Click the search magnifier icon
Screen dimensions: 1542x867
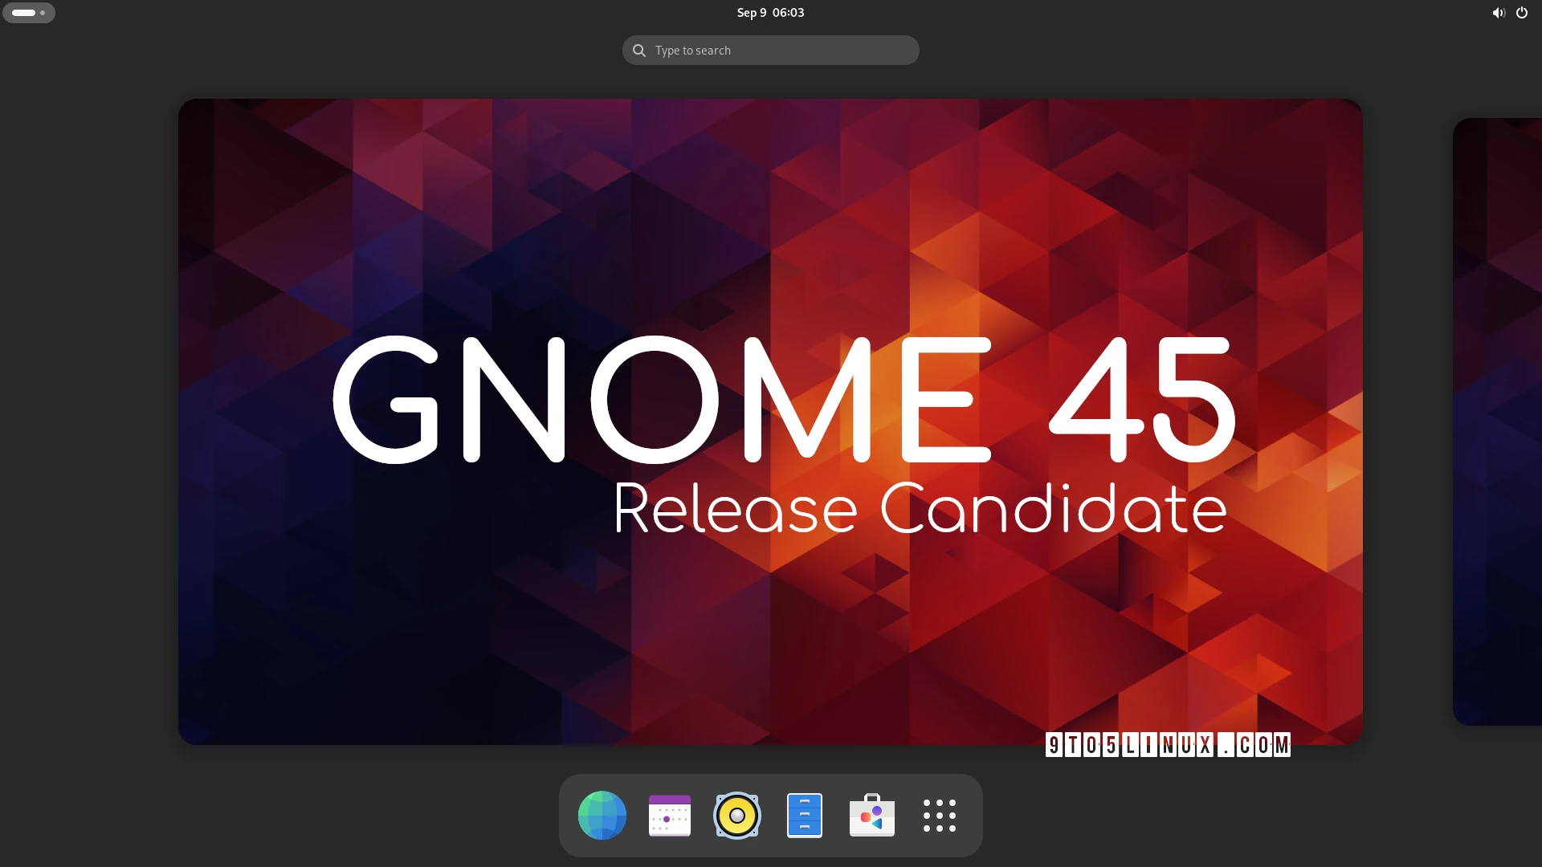pos(638,50)
